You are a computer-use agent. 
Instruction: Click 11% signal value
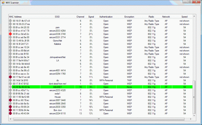click(91, 77)
